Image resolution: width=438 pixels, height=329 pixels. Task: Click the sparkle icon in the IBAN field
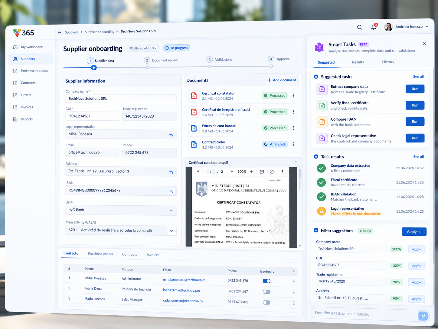click(171, 191)
